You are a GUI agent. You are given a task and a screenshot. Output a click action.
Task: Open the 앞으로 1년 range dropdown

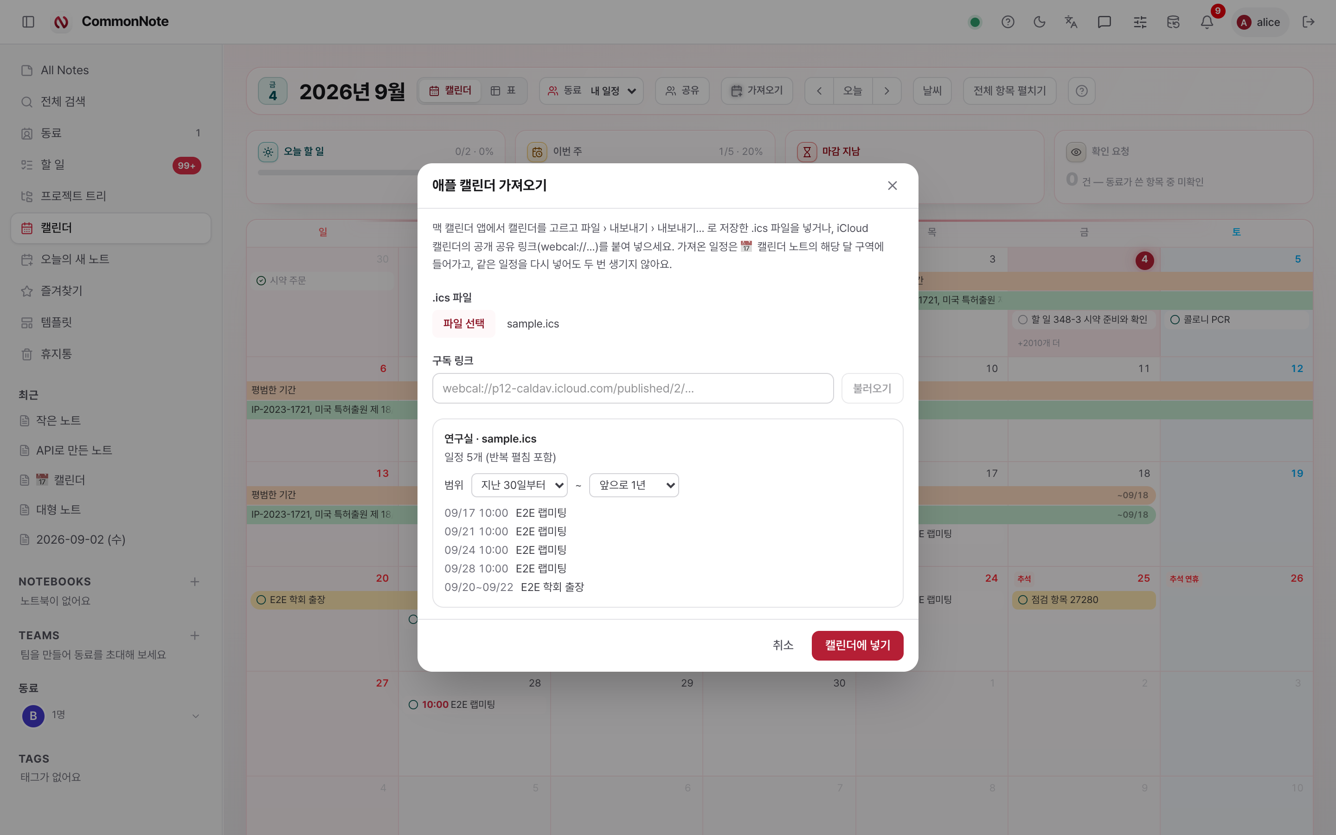coord(634,485)
